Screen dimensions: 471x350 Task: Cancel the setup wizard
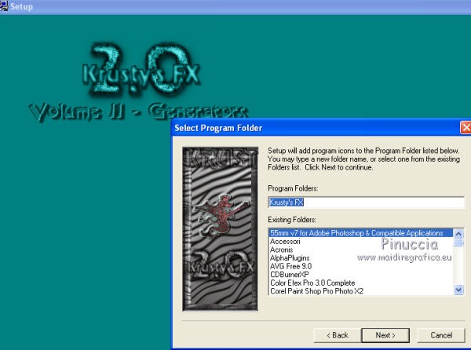tap(441, 335)
